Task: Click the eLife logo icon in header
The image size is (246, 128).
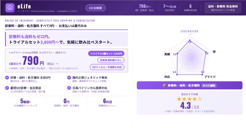Action: click(x=11, y=8)
